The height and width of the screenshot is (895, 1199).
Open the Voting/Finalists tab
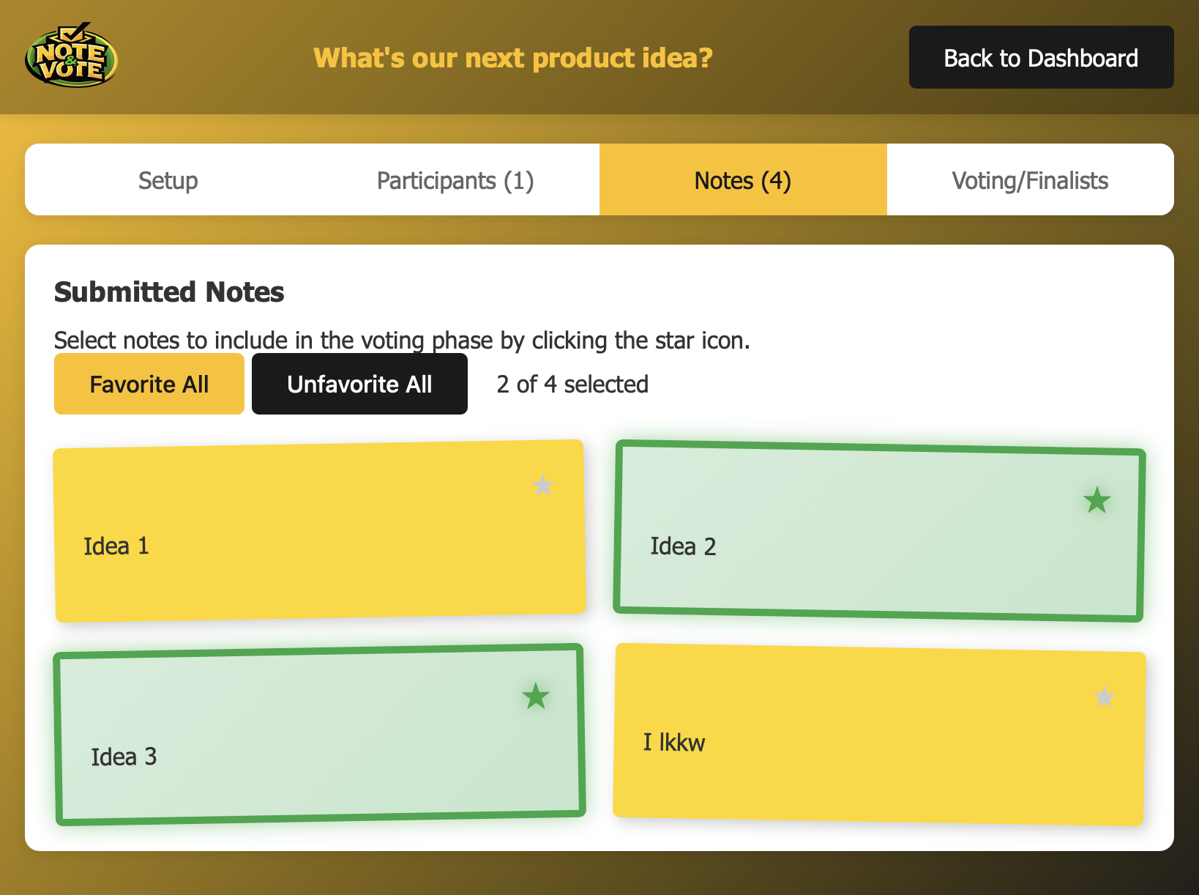(1029, 180)
